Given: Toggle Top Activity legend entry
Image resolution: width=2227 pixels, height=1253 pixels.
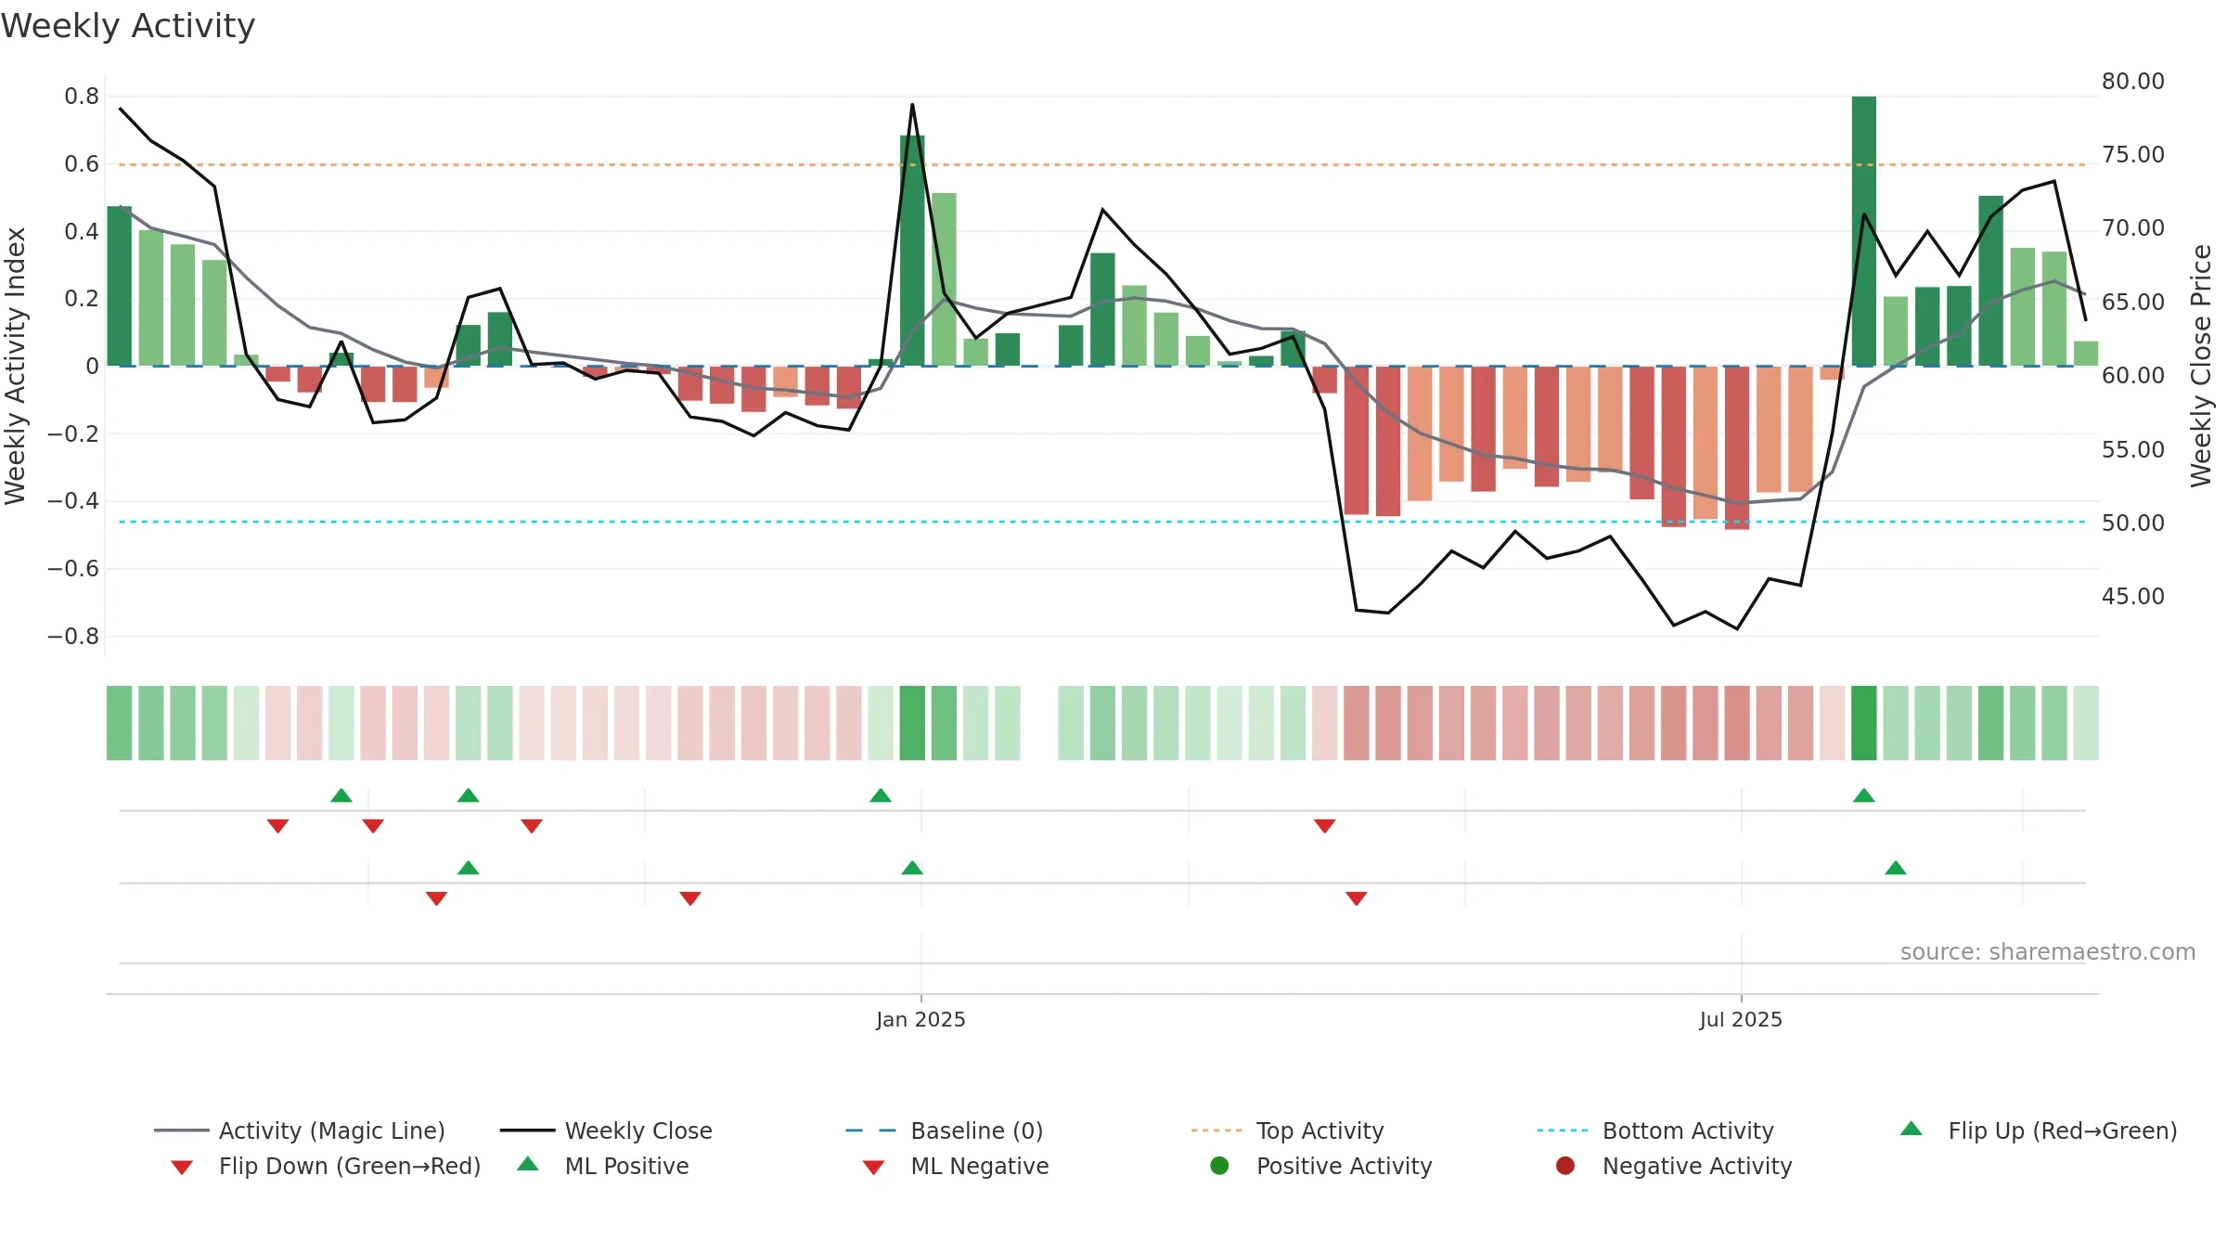Looking at the screenshot, I should point(1287,1130).
